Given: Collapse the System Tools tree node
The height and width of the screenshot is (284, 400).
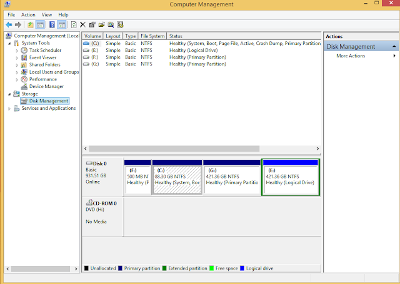Looking at the screenshot, I should [9, 43].
